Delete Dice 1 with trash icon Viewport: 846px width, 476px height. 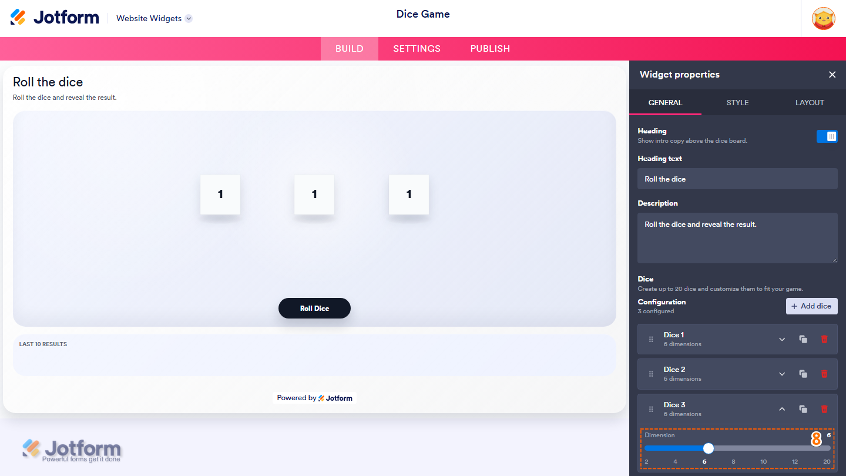[x=824, y=339]
